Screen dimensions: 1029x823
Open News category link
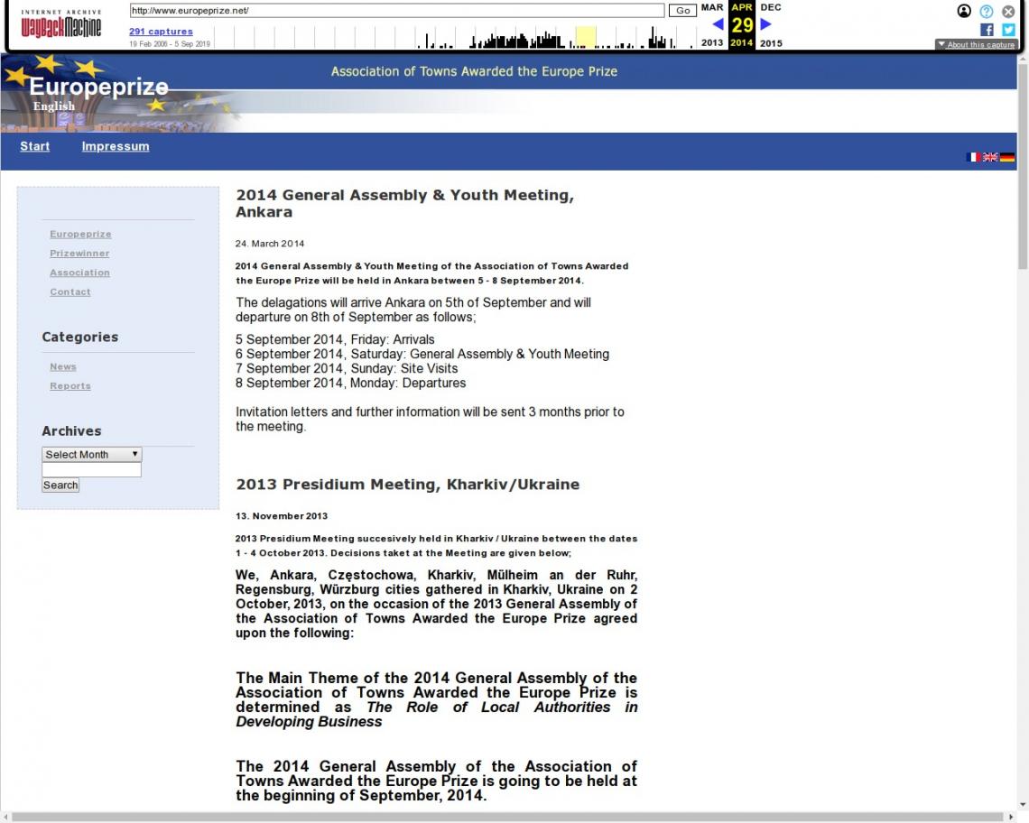(63, 367)
